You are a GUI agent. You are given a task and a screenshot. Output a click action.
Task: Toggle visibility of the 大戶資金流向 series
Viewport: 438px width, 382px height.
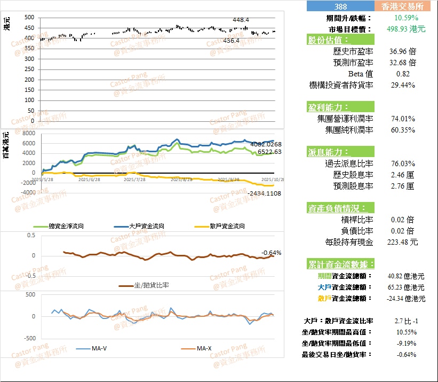click(122, 226)
